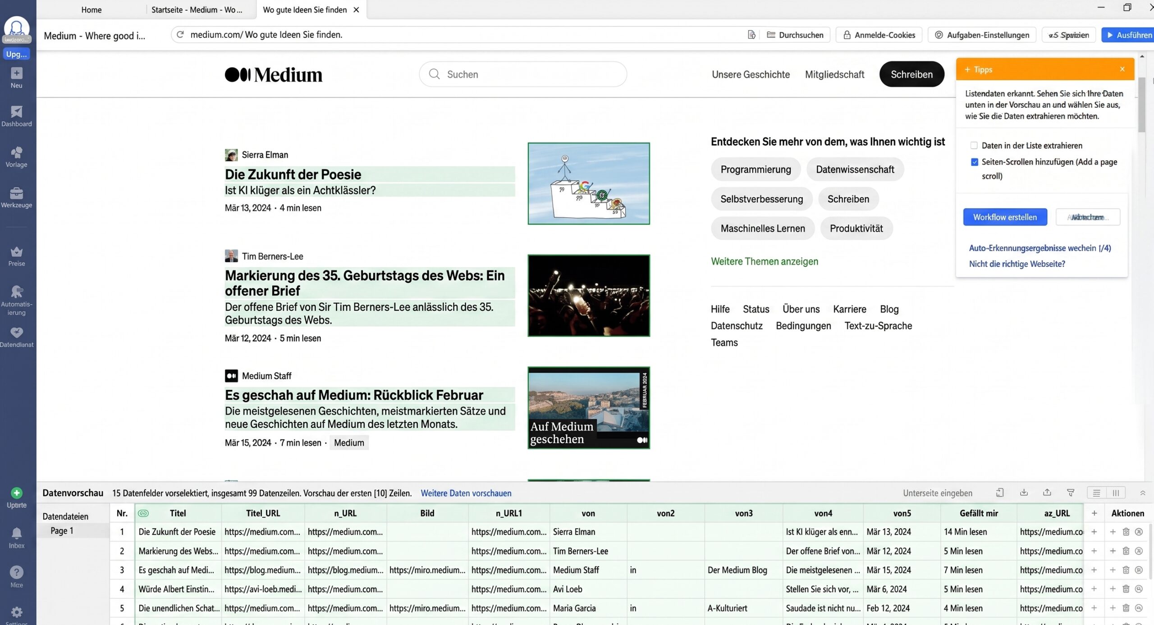Close the Tipps panel
This screenshot has height=625, width=1154.
(x=1122, y=69)
